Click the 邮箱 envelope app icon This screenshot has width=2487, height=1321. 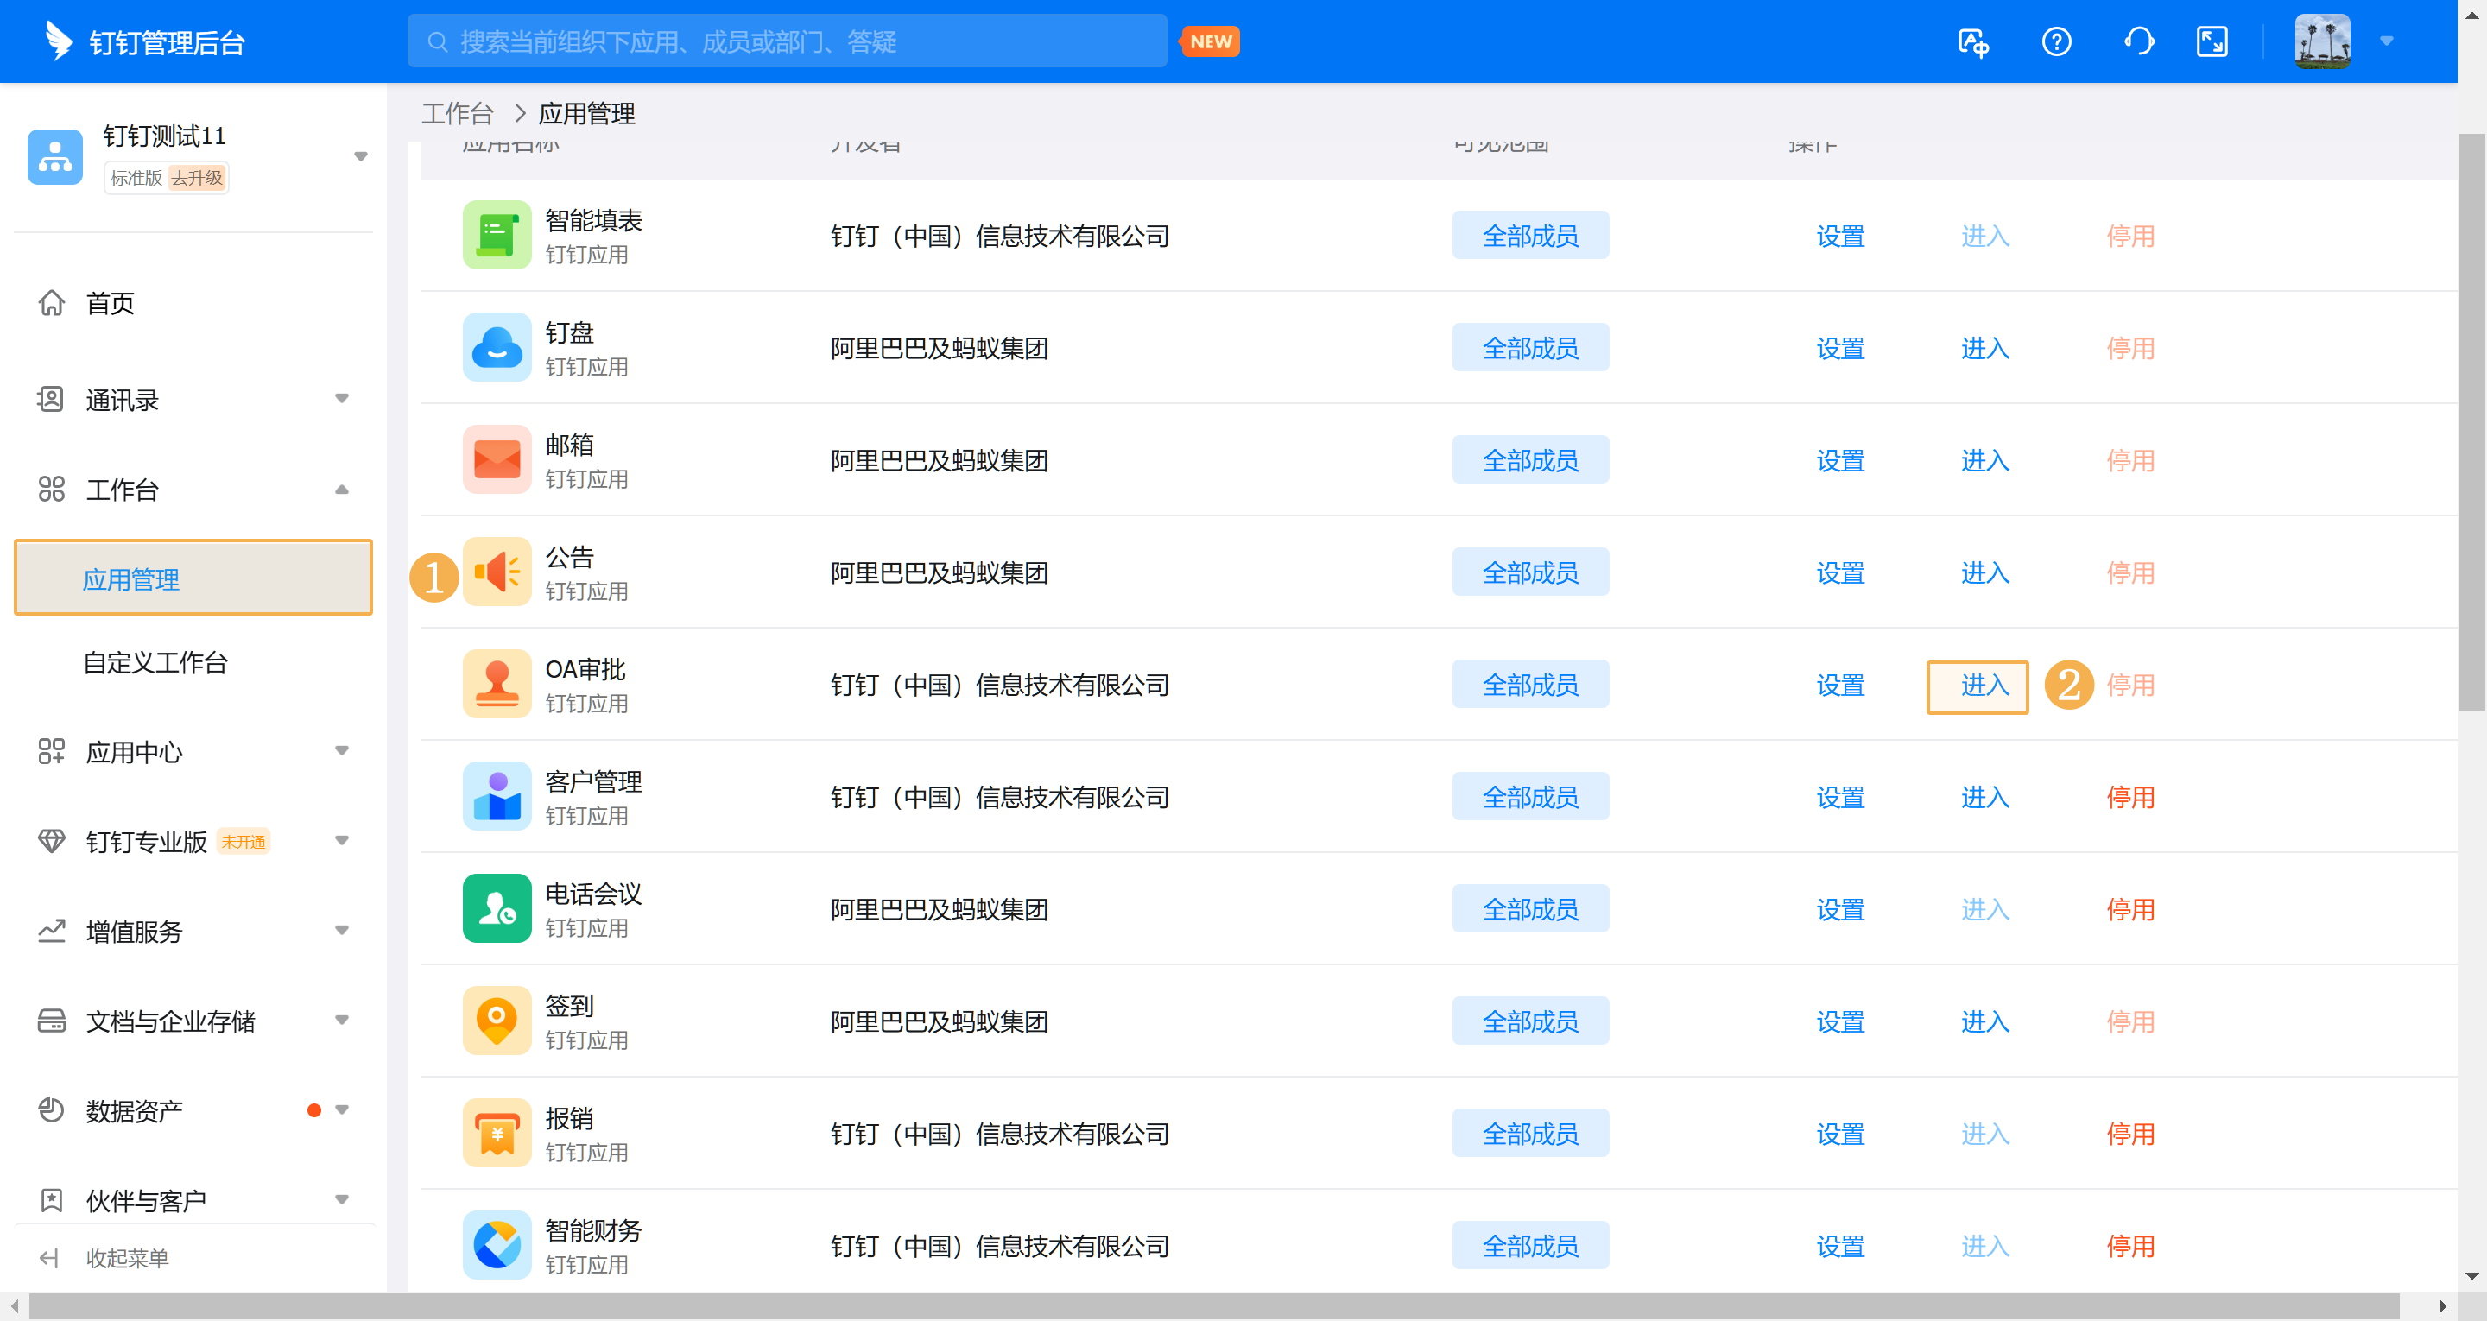click(x=497, y=459)
